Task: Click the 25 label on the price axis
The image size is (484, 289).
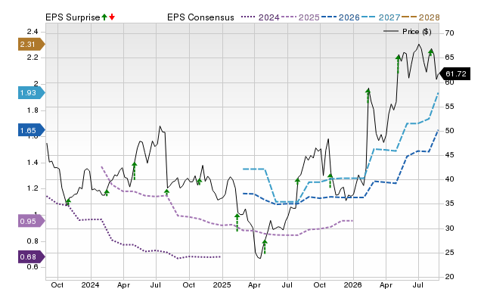Action: pos(449,253)
